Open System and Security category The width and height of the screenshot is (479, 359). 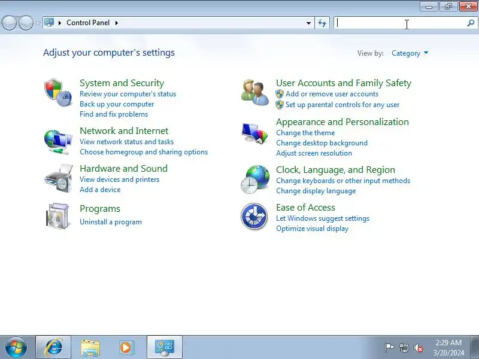(x=122, y=83)
